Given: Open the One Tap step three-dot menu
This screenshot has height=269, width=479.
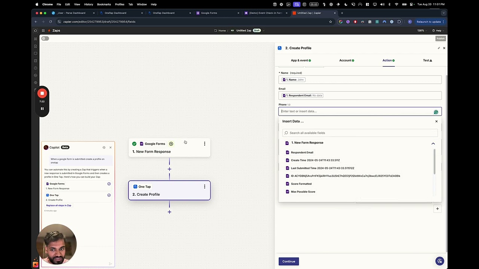Looking at the screenshot, I should point(204,186).
